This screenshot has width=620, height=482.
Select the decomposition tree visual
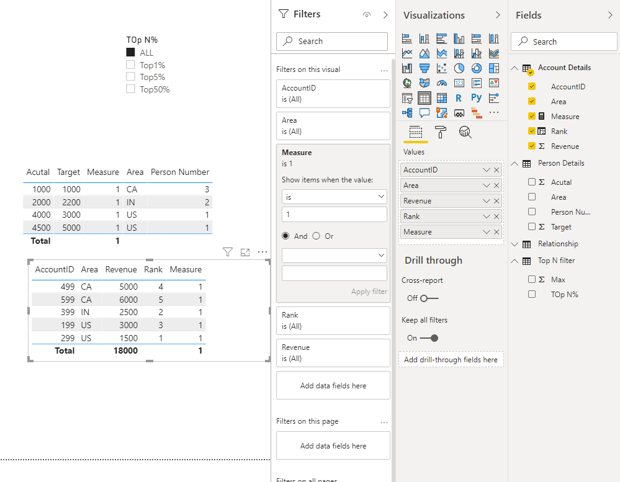(407, 113)
